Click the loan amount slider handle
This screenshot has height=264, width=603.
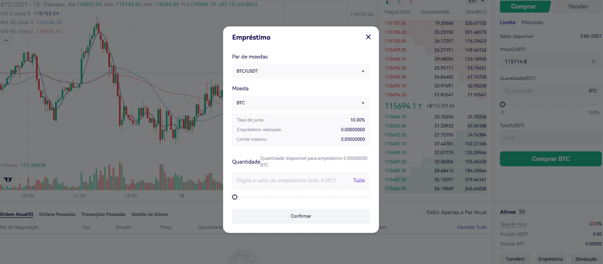(x=235, y=197)
